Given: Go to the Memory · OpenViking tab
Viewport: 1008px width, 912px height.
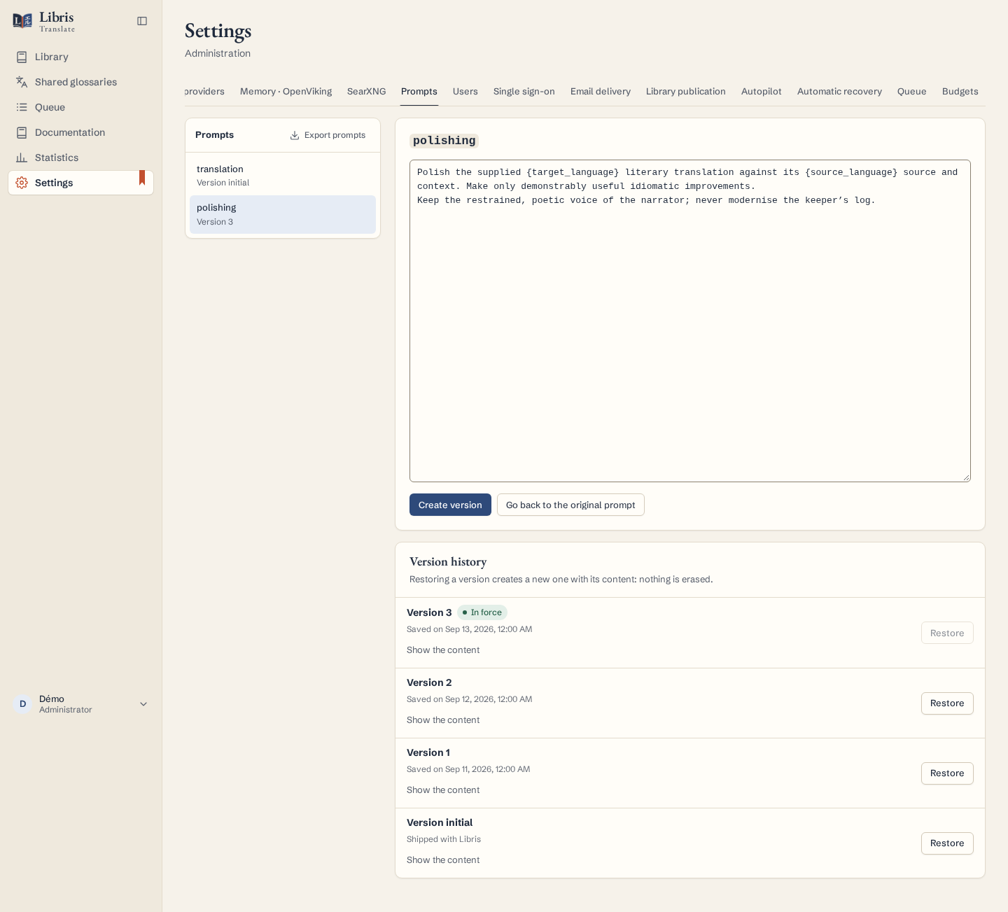Looking at the screenshot, I should point(286,92).
